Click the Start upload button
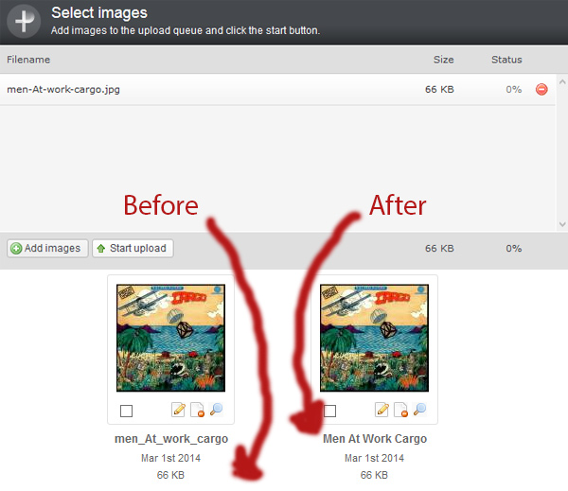This screenshot has height=491, width=568. [x=133, y=249]
